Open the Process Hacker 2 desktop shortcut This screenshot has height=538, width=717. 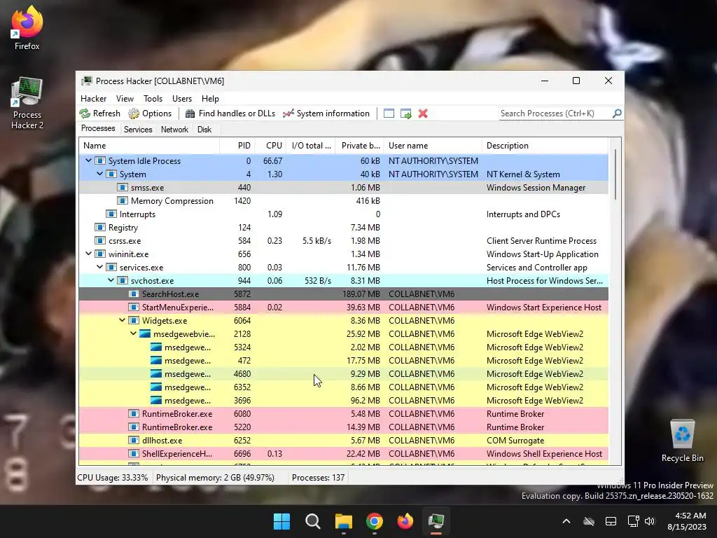(x=27, y=104)
